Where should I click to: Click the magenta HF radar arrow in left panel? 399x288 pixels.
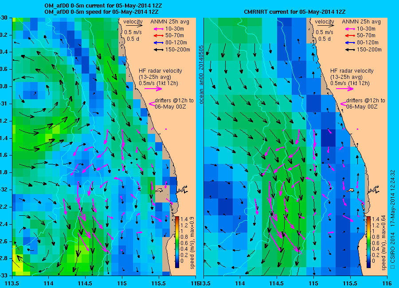coord(153,89)
